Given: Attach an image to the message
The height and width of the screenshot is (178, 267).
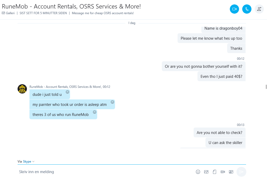Looking at the screenshot, I should click(206, 172).
